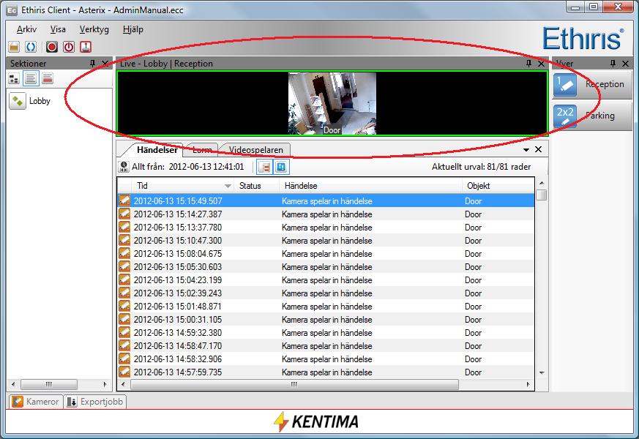This screenshot has height=439, width=639.
Task: Pin the Vyer panel
Action: pos(613,63)
